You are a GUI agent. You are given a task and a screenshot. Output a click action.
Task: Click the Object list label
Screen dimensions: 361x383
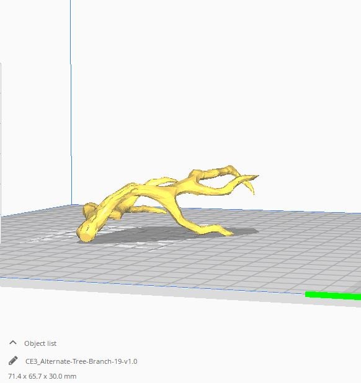40,343
